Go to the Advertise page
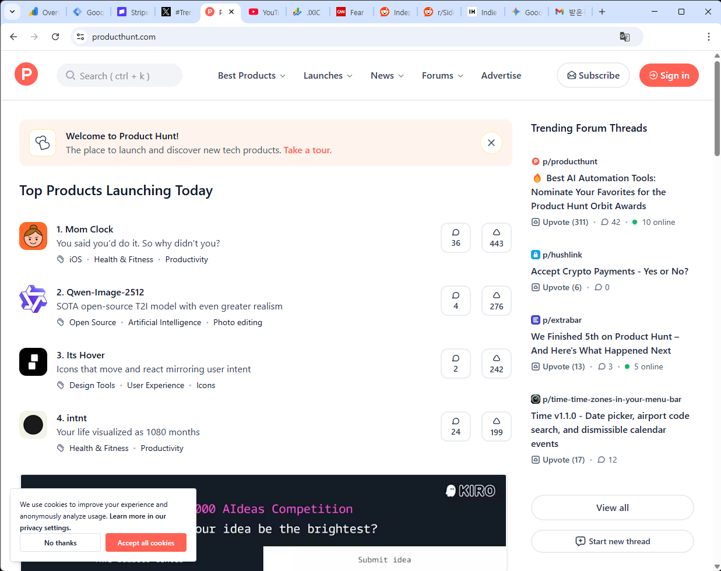The image size is (721, 571). [x=501, y=76]
